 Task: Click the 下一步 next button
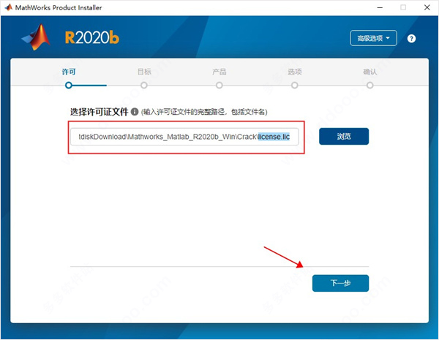pos(340,283)
